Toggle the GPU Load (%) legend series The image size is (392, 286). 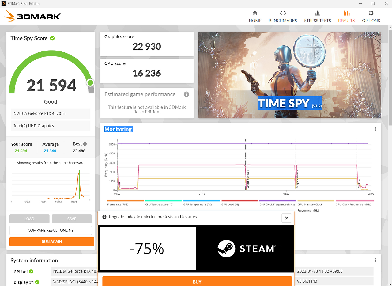(x=239, y=203)
